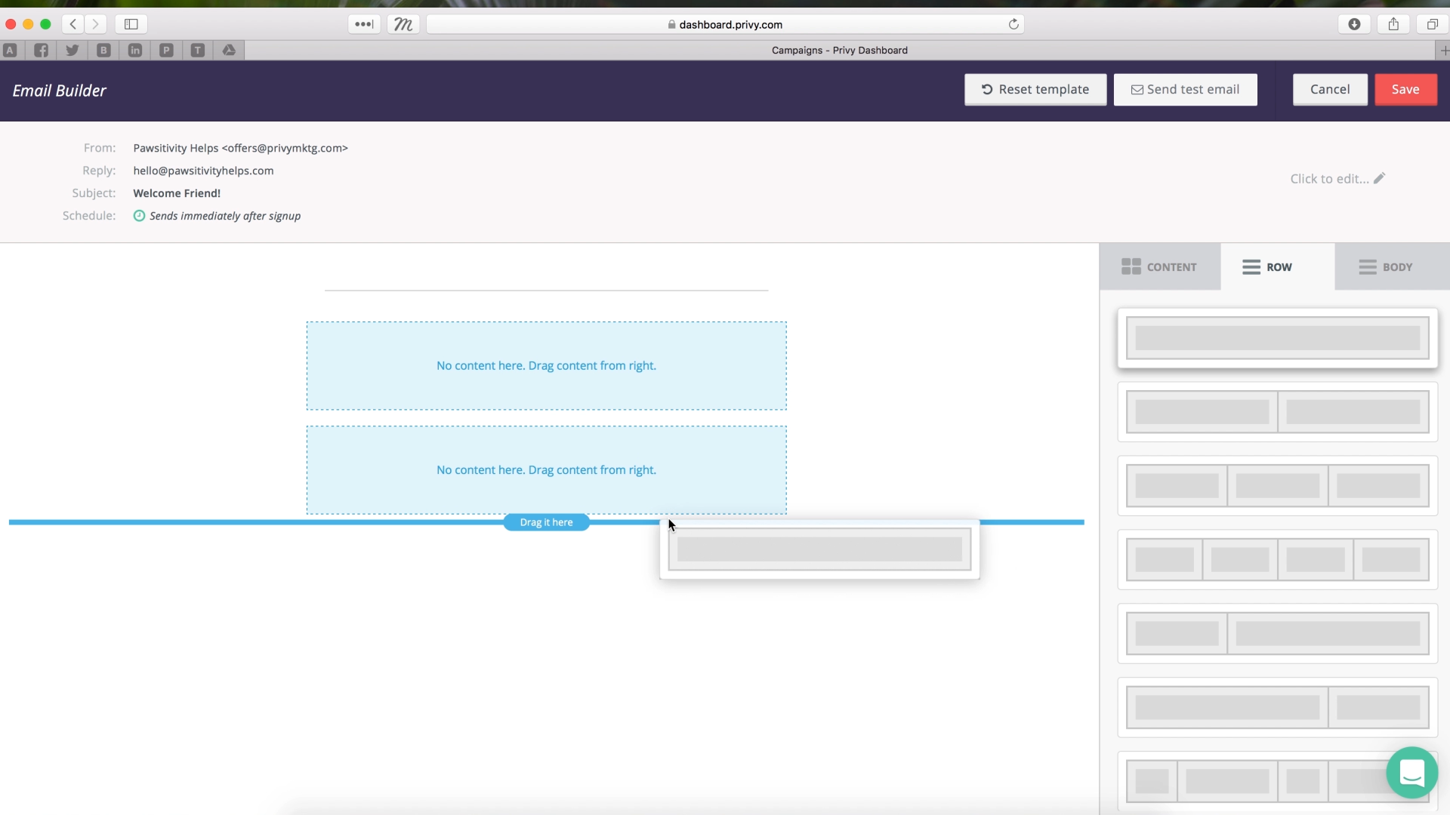Save the email template
Viewport: 1450px width, 815px height.
[x=1405, y=90]
